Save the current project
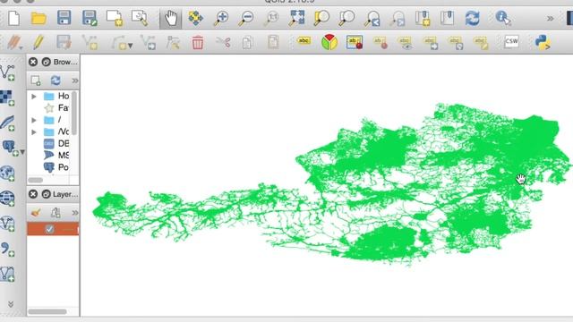Screen dimensions: 573x322 [x=64, y=18]
